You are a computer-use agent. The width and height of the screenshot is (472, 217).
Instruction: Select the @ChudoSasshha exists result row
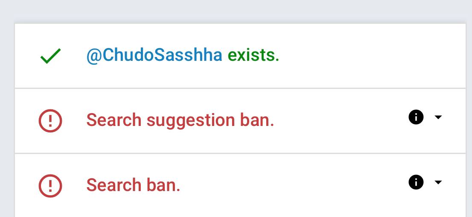pyautogui.click(x=240, y=56)
